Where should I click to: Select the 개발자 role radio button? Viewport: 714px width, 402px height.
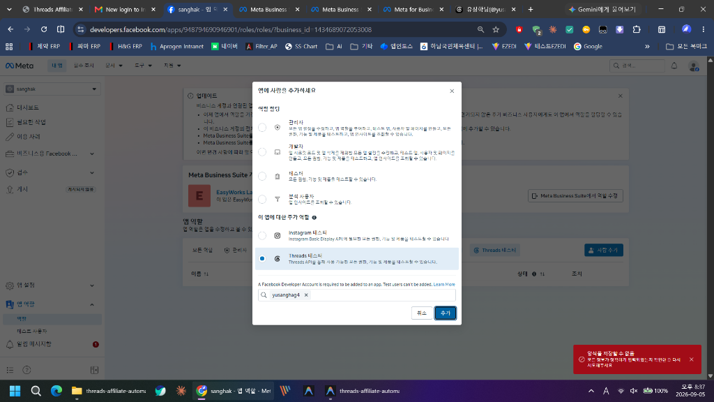click(262, 151)
